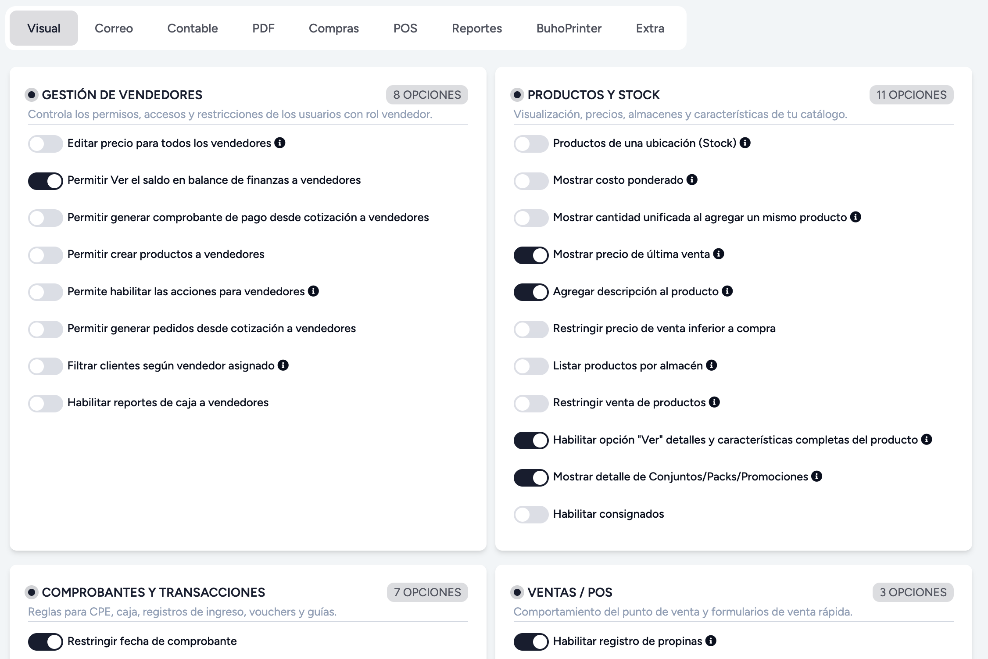The height and width of the screenshot is (659, 988).
Task: Switch to the Extra tab
Action: [650, 28]
